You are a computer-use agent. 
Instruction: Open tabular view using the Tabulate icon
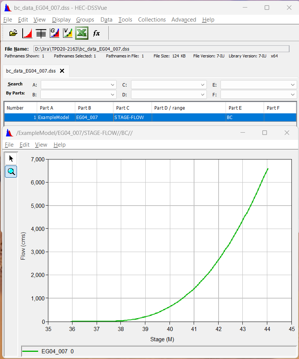pos(41,33)
